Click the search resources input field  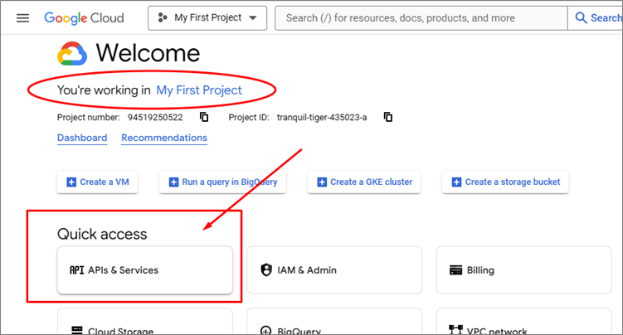click(421, 18)
